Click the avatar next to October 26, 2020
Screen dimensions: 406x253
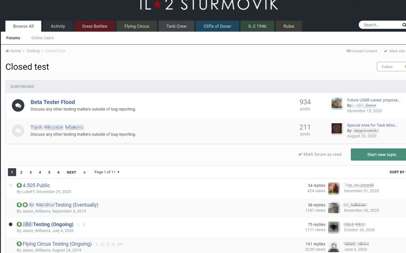coord(334,227)
